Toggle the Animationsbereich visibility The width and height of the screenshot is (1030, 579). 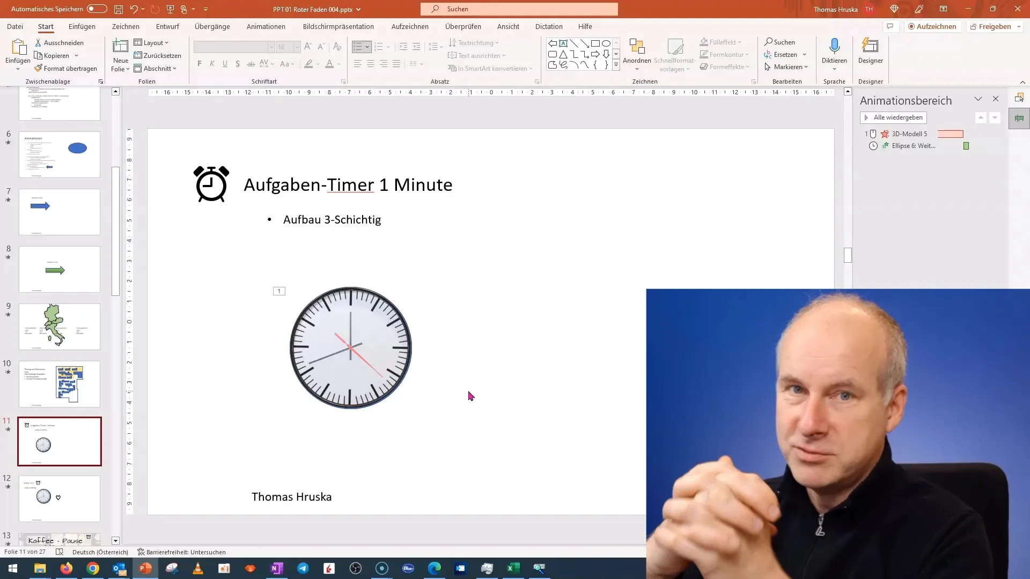tap(995, 99)
